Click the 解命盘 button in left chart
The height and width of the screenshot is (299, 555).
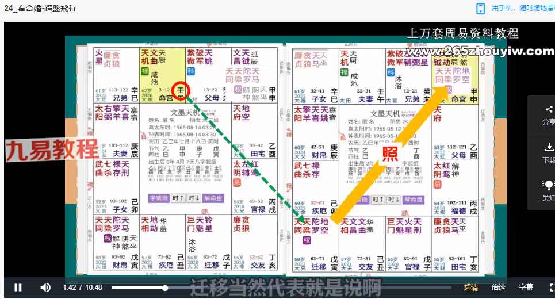point(213,198)
